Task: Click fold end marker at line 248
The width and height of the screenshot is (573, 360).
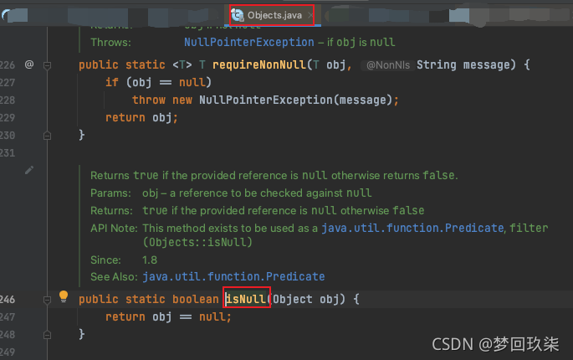Action: [47, 335]
